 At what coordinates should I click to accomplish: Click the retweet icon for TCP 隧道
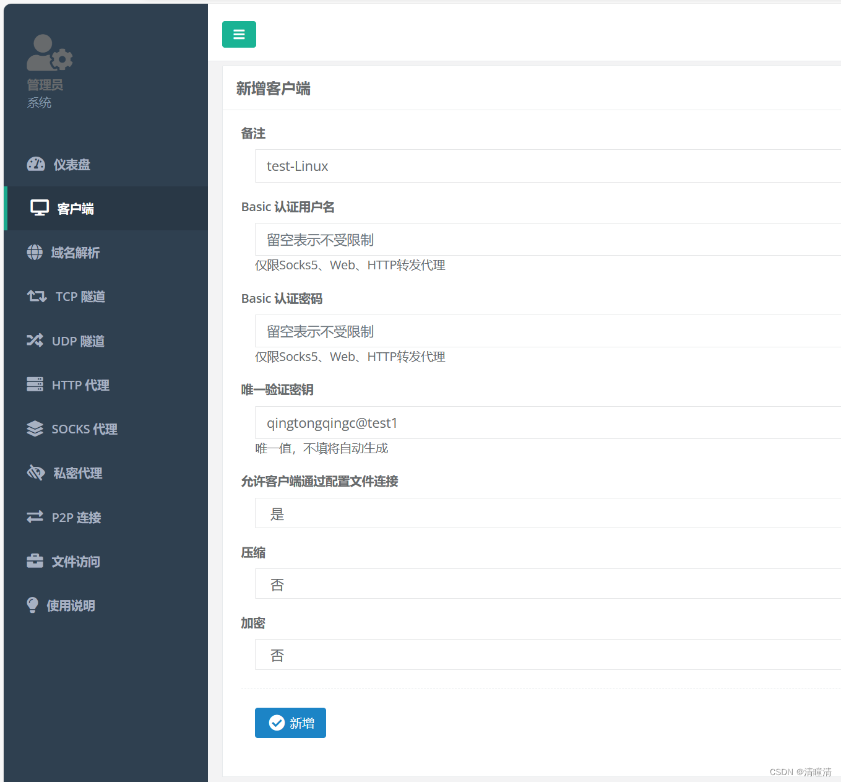click(37, 296)
